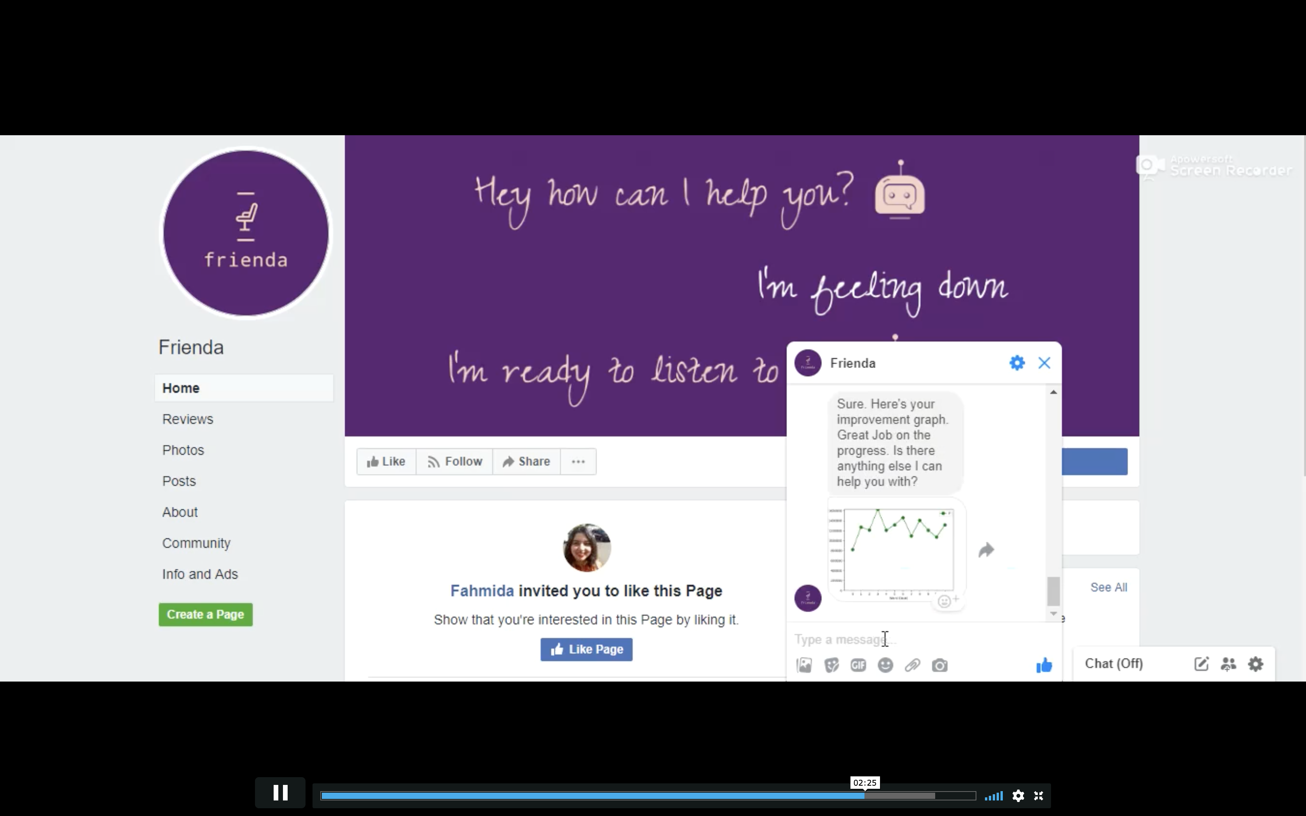Expand the three-dots more options menu
This screenshot has height=816, width=1306.
pos(578,462)
